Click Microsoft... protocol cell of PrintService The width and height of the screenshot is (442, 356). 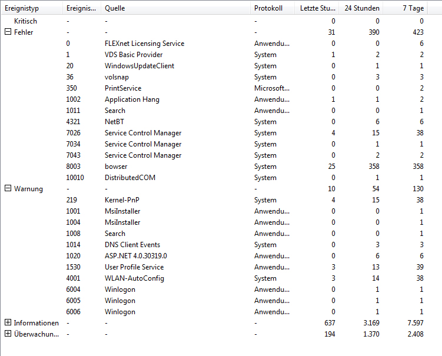(272, 88)
